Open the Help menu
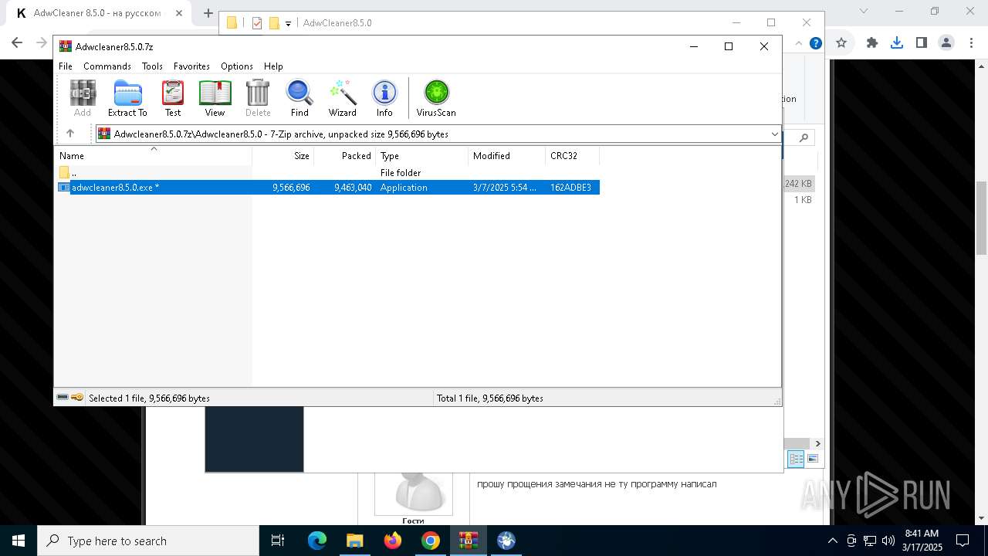The image size is (988, 556). click(x=273, y=66)
